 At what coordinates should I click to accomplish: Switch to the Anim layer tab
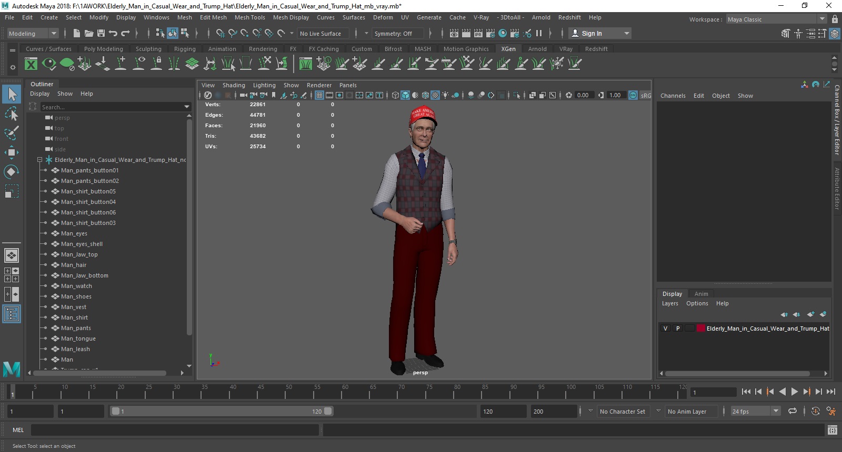pos(701,294)
